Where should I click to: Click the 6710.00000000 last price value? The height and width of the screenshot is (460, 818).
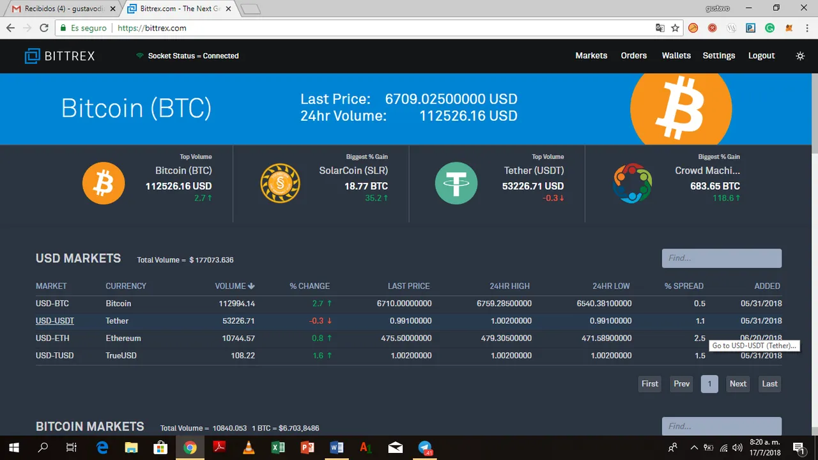[x=404, y=303]
